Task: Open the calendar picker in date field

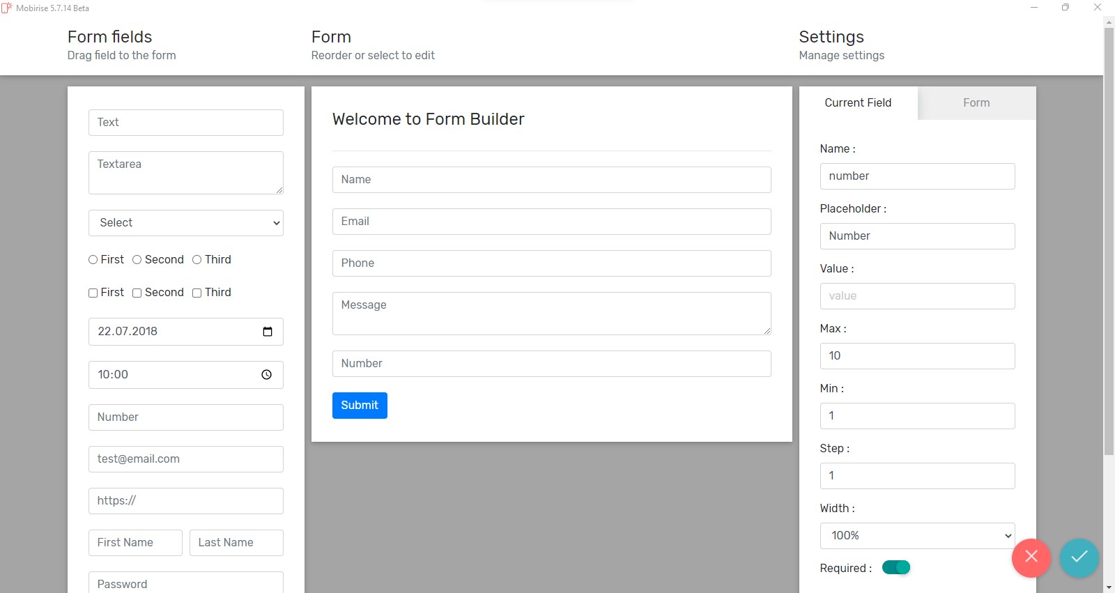Action: point(268,332)
